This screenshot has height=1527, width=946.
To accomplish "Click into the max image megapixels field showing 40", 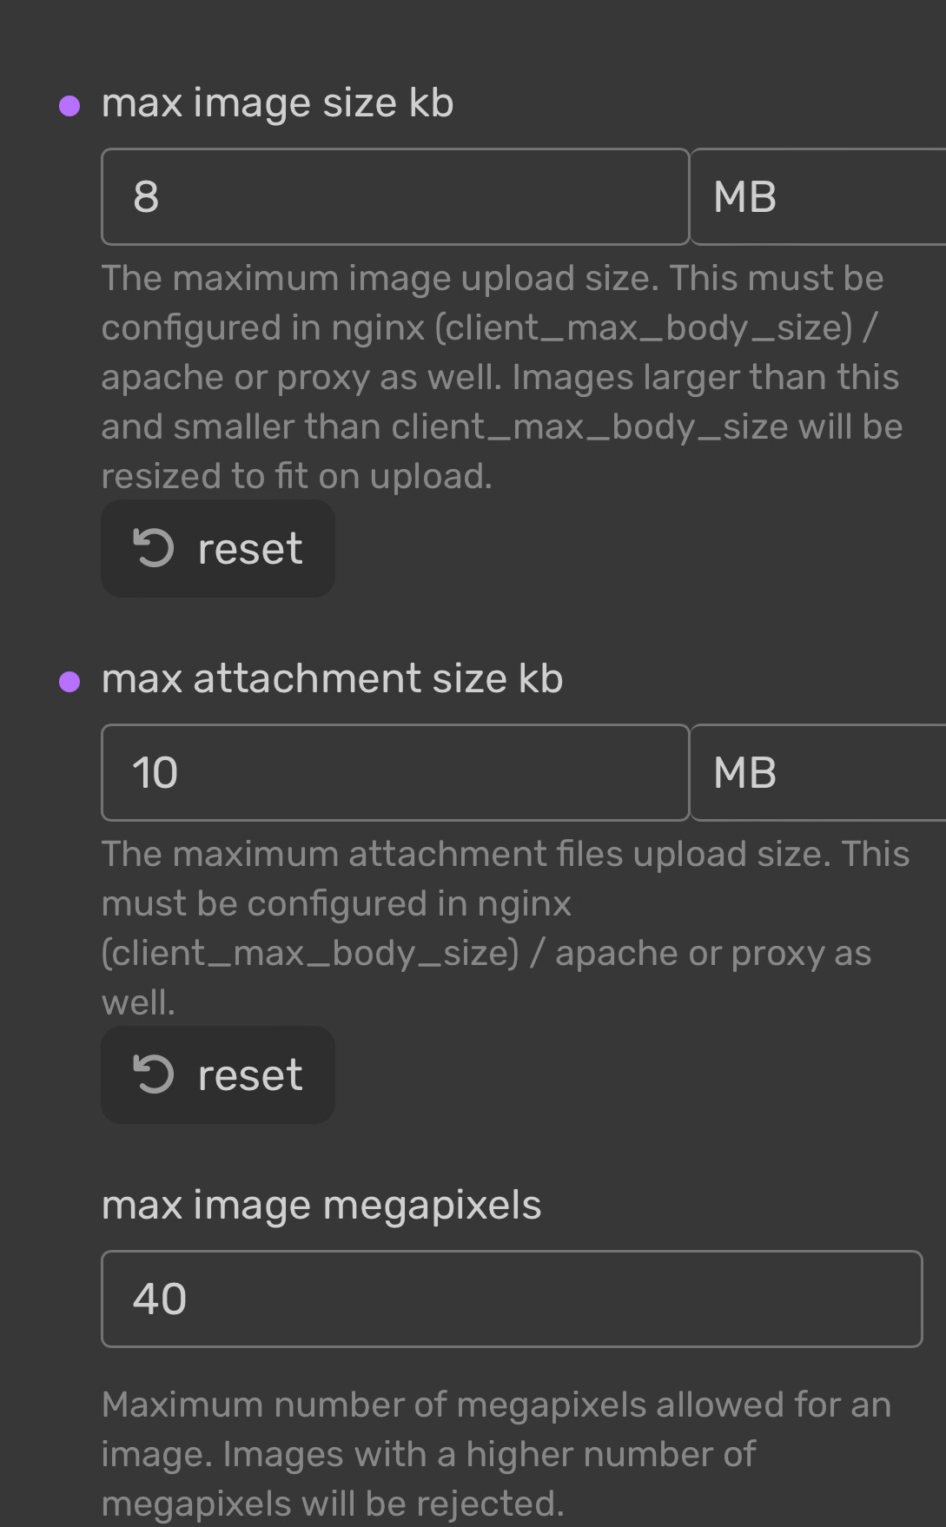I will 512,1299.
